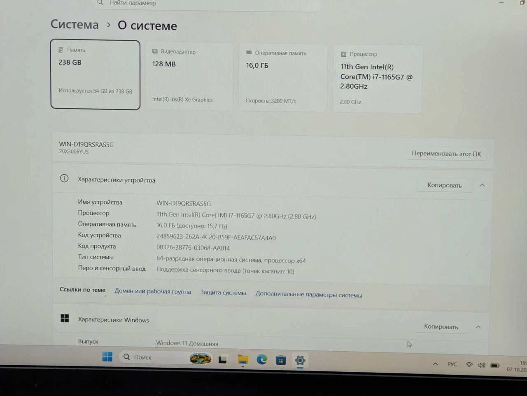Go back to Система breadcrumb

point(75,24)
